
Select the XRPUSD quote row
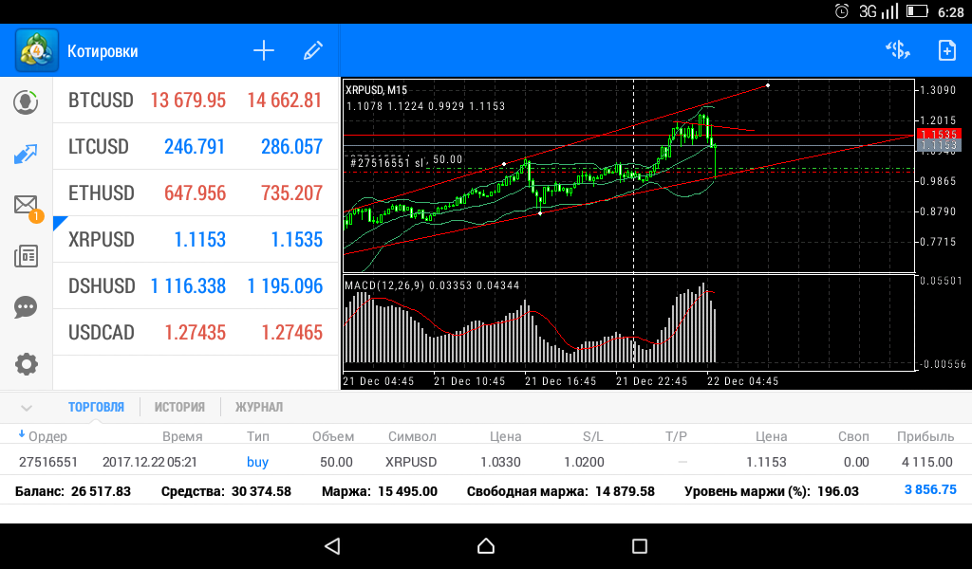coord(196,239)
